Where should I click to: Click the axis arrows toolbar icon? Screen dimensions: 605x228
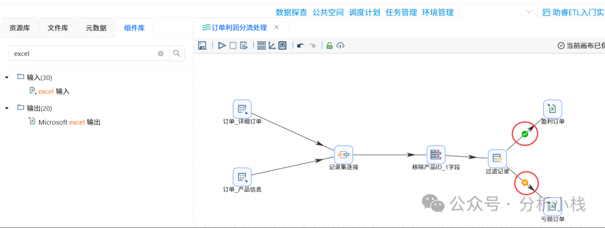click(x=272, y=46)
